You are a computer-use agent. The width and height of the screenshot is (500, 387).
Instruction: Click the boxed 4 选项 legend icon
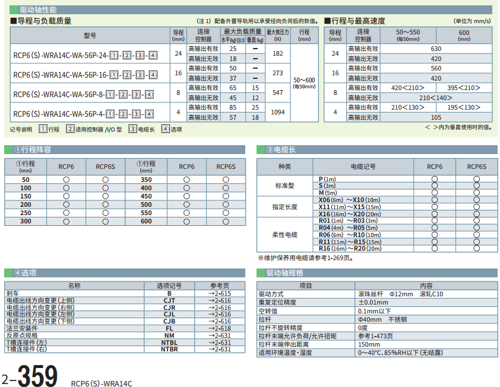tap(166, 129)
